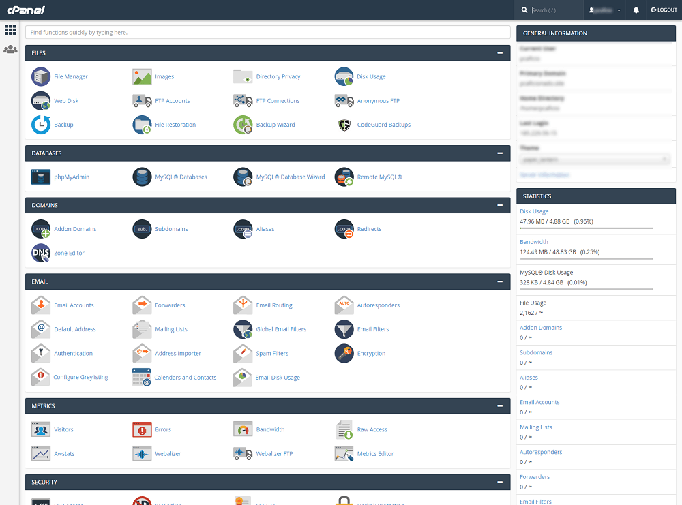This screenshot has width=682, height=505.
Task: Click the Remote MySQL icon
Action: 344,177
